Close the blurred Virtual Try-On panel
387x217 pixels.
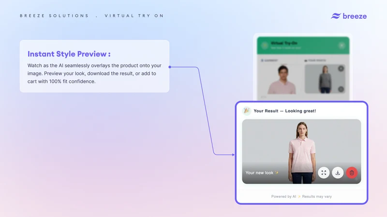point(342,45)
